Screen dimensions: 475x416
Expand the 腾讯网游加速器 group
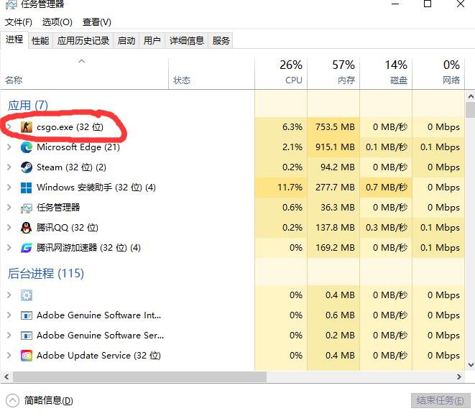(x=9, y=248)
